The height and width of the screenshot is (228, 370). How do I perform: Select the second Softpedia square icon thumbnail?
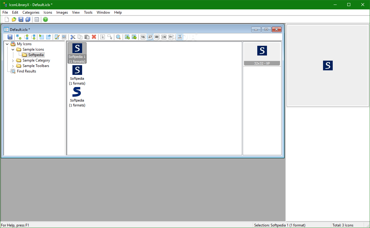point(77,75)
